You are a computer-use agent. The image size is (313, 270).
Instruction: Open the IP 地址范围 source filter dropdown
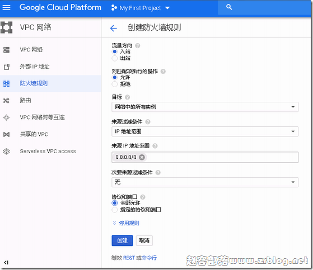point(205,131)
